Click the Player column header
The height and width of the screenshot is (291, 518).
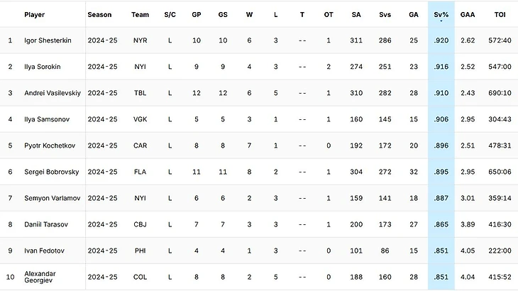[34, 14]
